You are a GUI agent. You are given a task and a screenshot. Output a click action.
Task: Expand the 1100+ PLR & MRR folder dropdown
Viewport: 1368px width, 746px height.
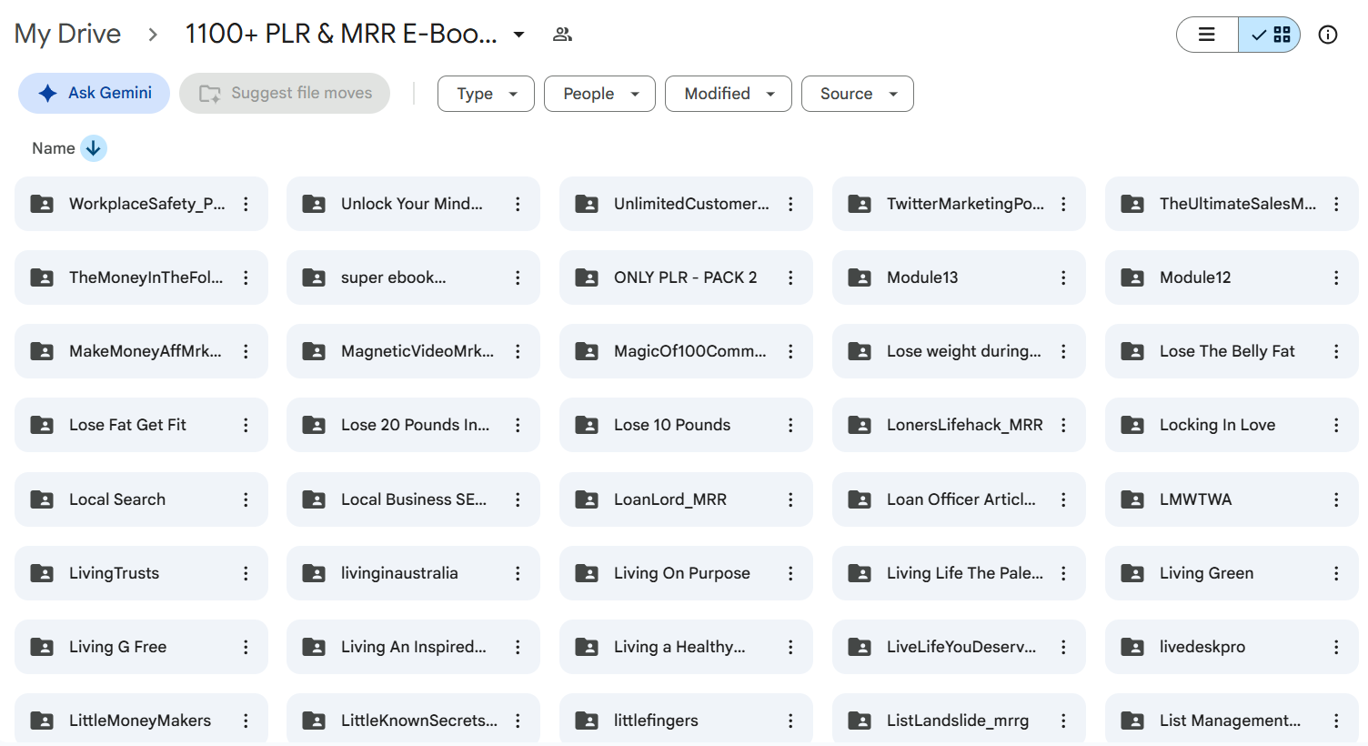coord(518,35)
